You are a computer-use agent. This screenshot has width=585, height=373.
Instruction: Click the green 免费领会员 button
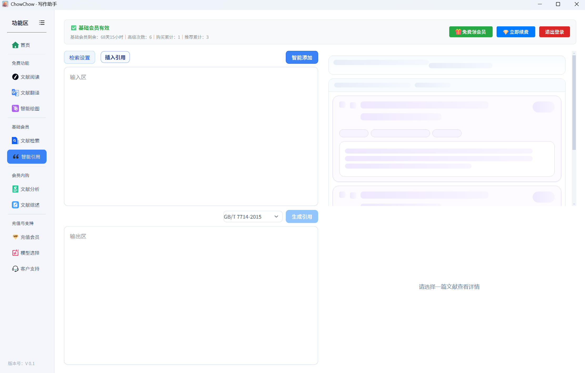(x=471, y=32)
